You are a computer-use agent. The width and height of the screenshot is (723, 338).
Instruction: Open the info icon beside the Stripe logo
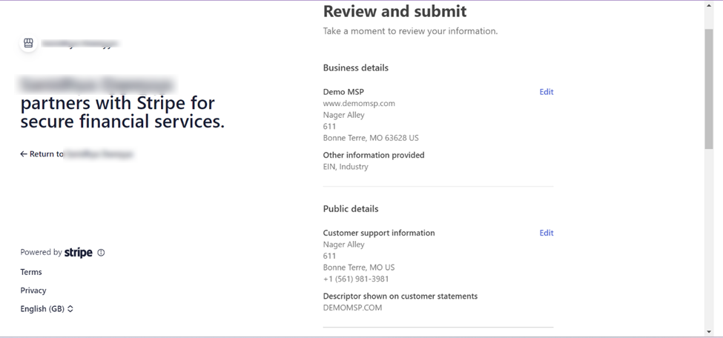click(101, 253)
